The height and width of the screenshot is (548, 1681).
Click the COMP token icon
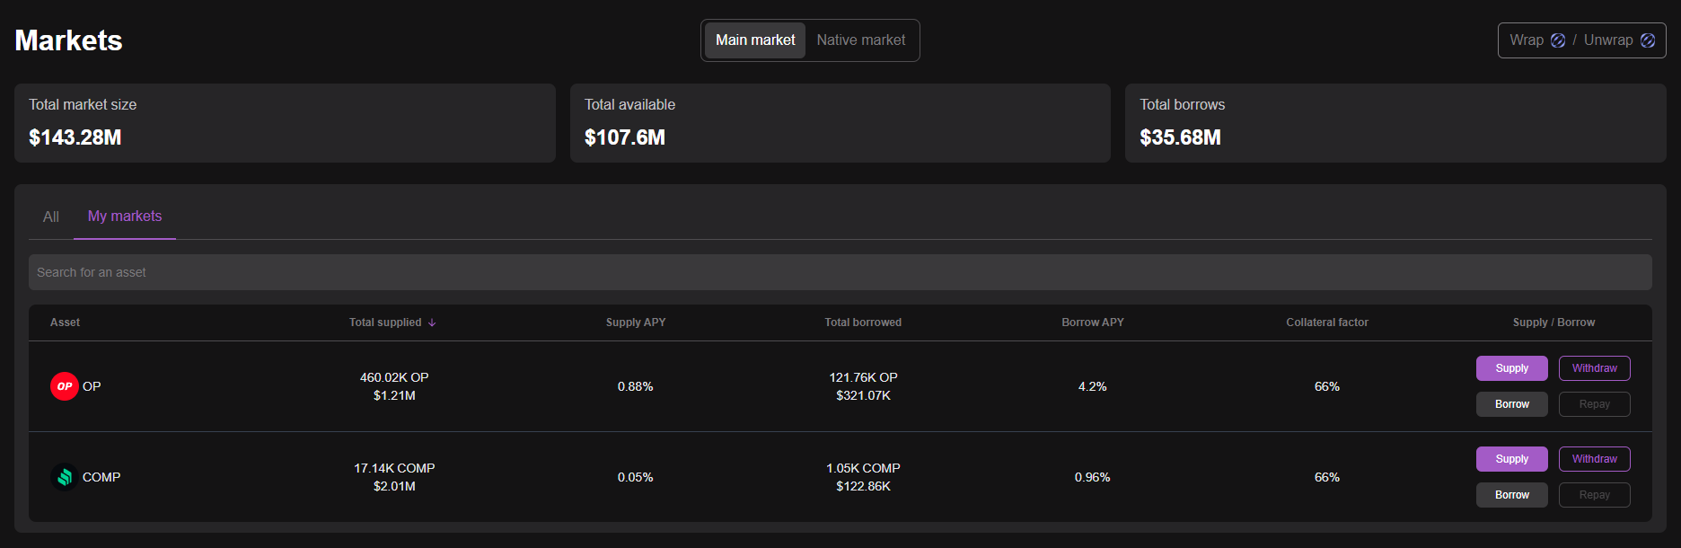tap(64, 477)
